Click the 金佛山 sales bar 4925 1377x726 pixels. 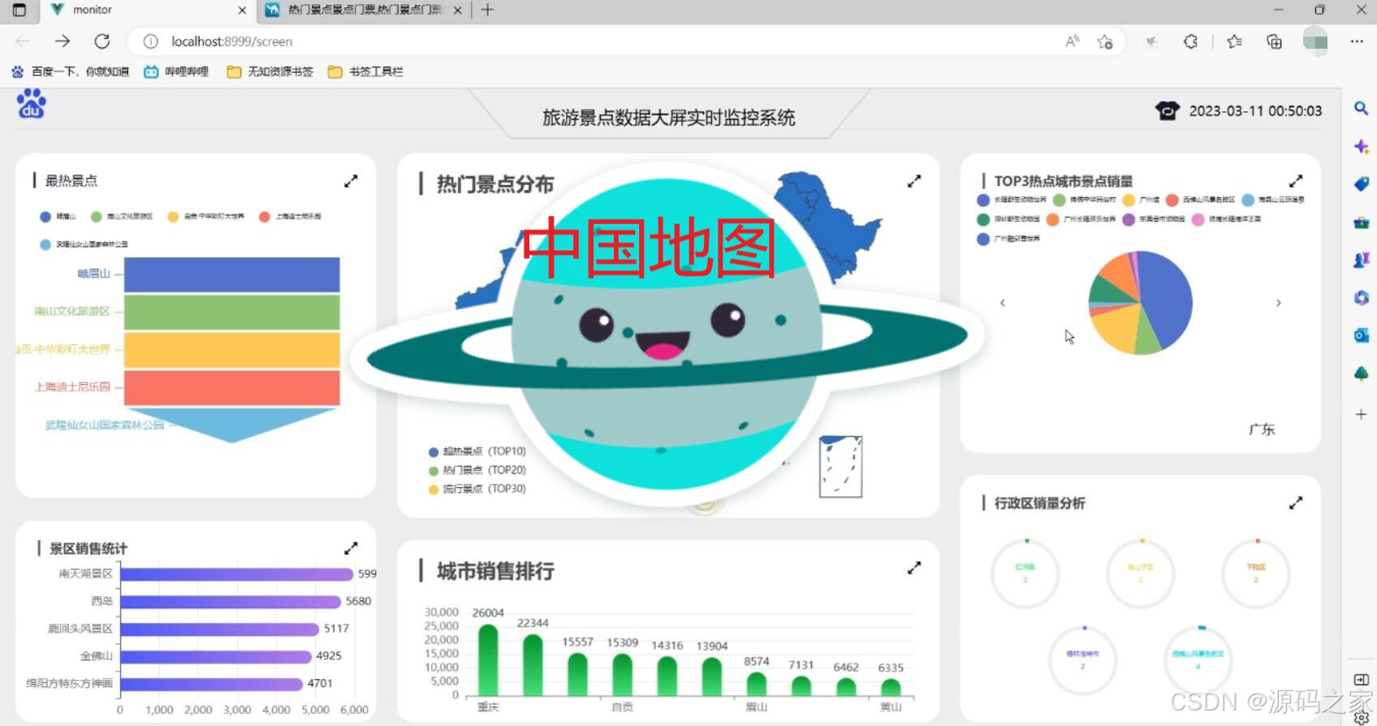click(x=216, y=656)
